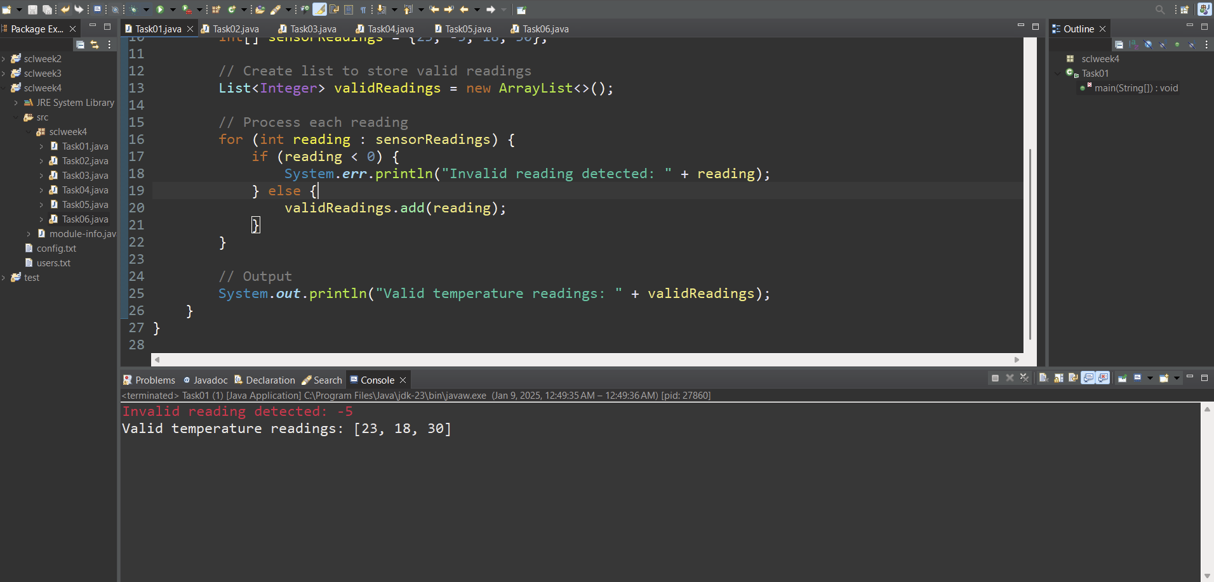1214x582 pixels.
Task: Toggle Mark Occurrences in the toolbar
Action: coord(319,10)
